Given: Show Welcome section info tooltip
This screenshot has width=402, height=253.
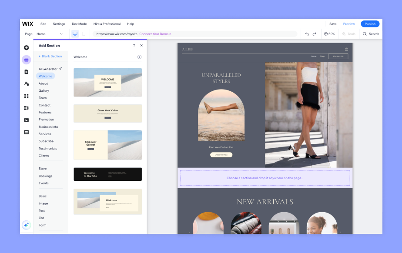Looking at the screenshot, I should point(139,57).
